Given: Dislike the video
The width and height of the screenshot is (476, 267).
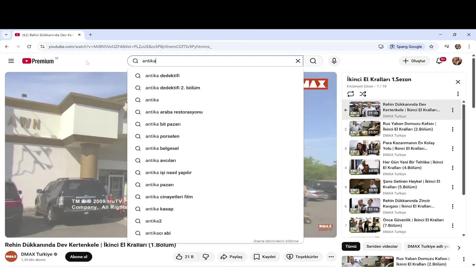Looking at the screenshot, I should (206, 257).
